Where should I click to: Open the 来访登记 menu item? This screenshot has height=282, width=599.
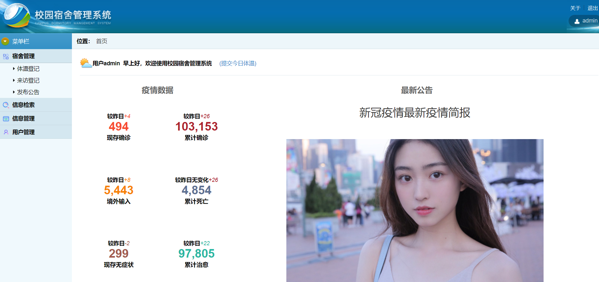point(28,80)
